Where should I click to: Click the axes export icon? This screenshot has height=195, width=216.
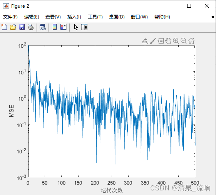coord(145,41)
